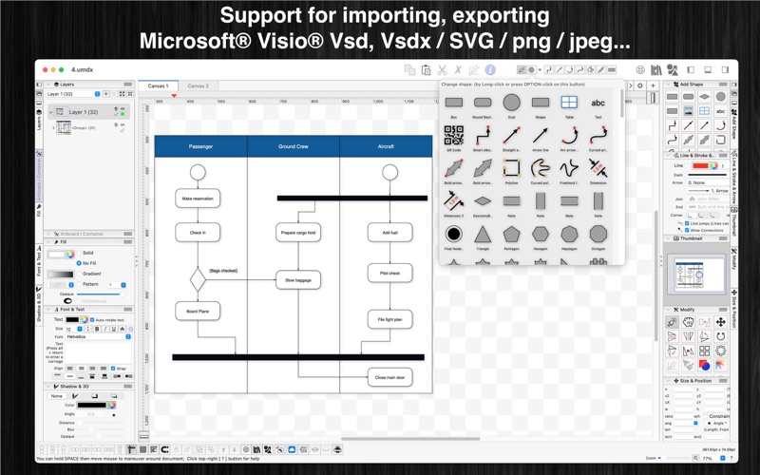Open the Size & Position right side tab

click(x=734, y=309)
